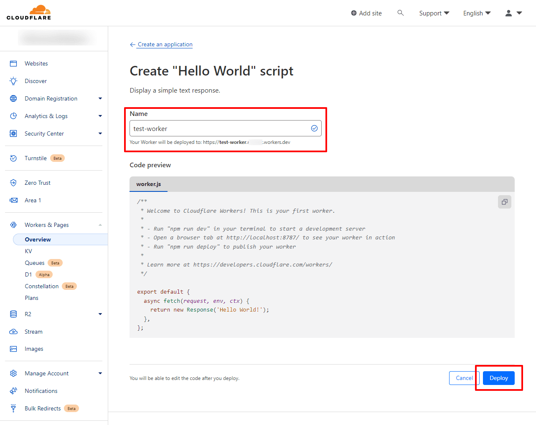
Task: Click the Workers & Pages diamond icon
Action: (x=13, y=225)
